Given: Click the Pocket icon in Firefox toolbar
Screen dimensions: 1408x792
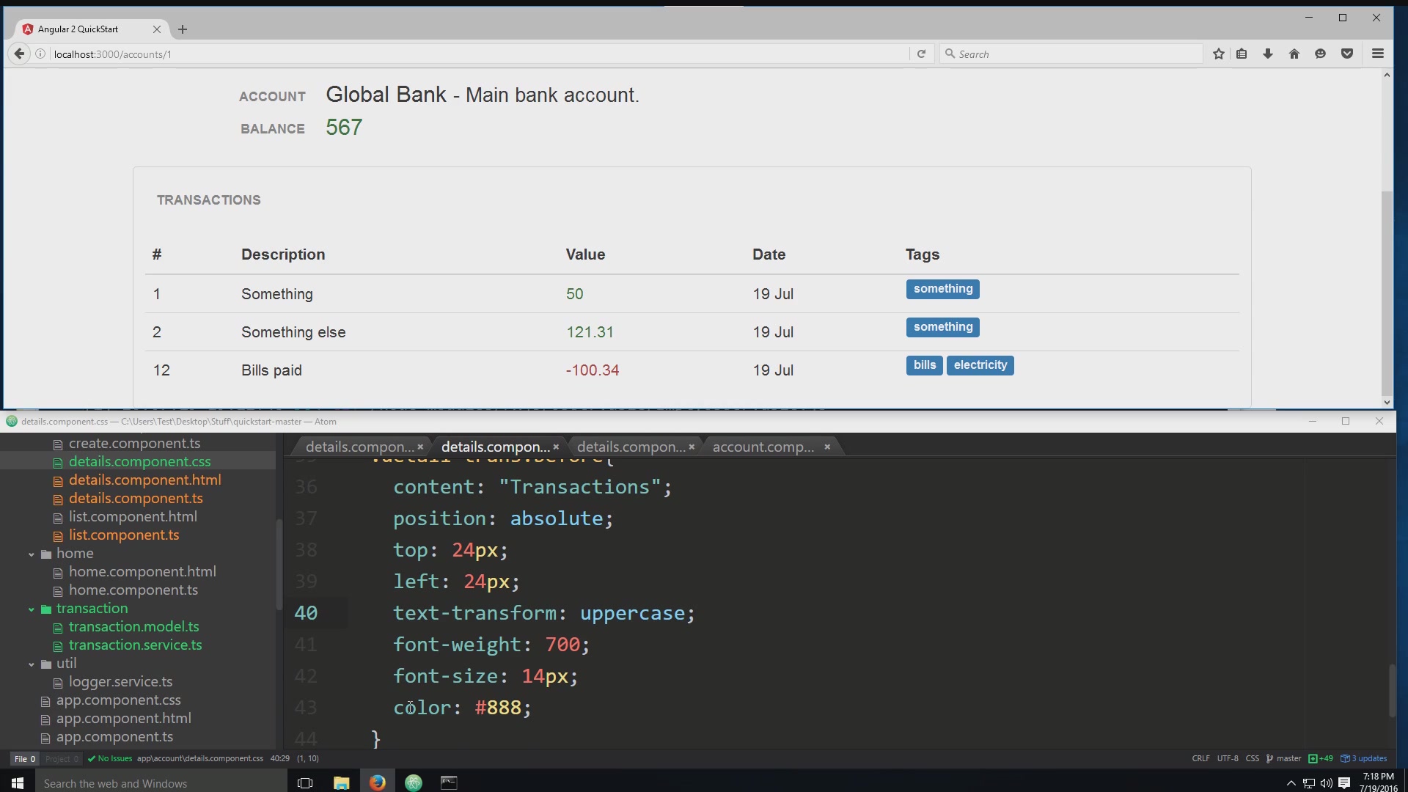Looking at the screenshot, I should [x=1347, y=54].
